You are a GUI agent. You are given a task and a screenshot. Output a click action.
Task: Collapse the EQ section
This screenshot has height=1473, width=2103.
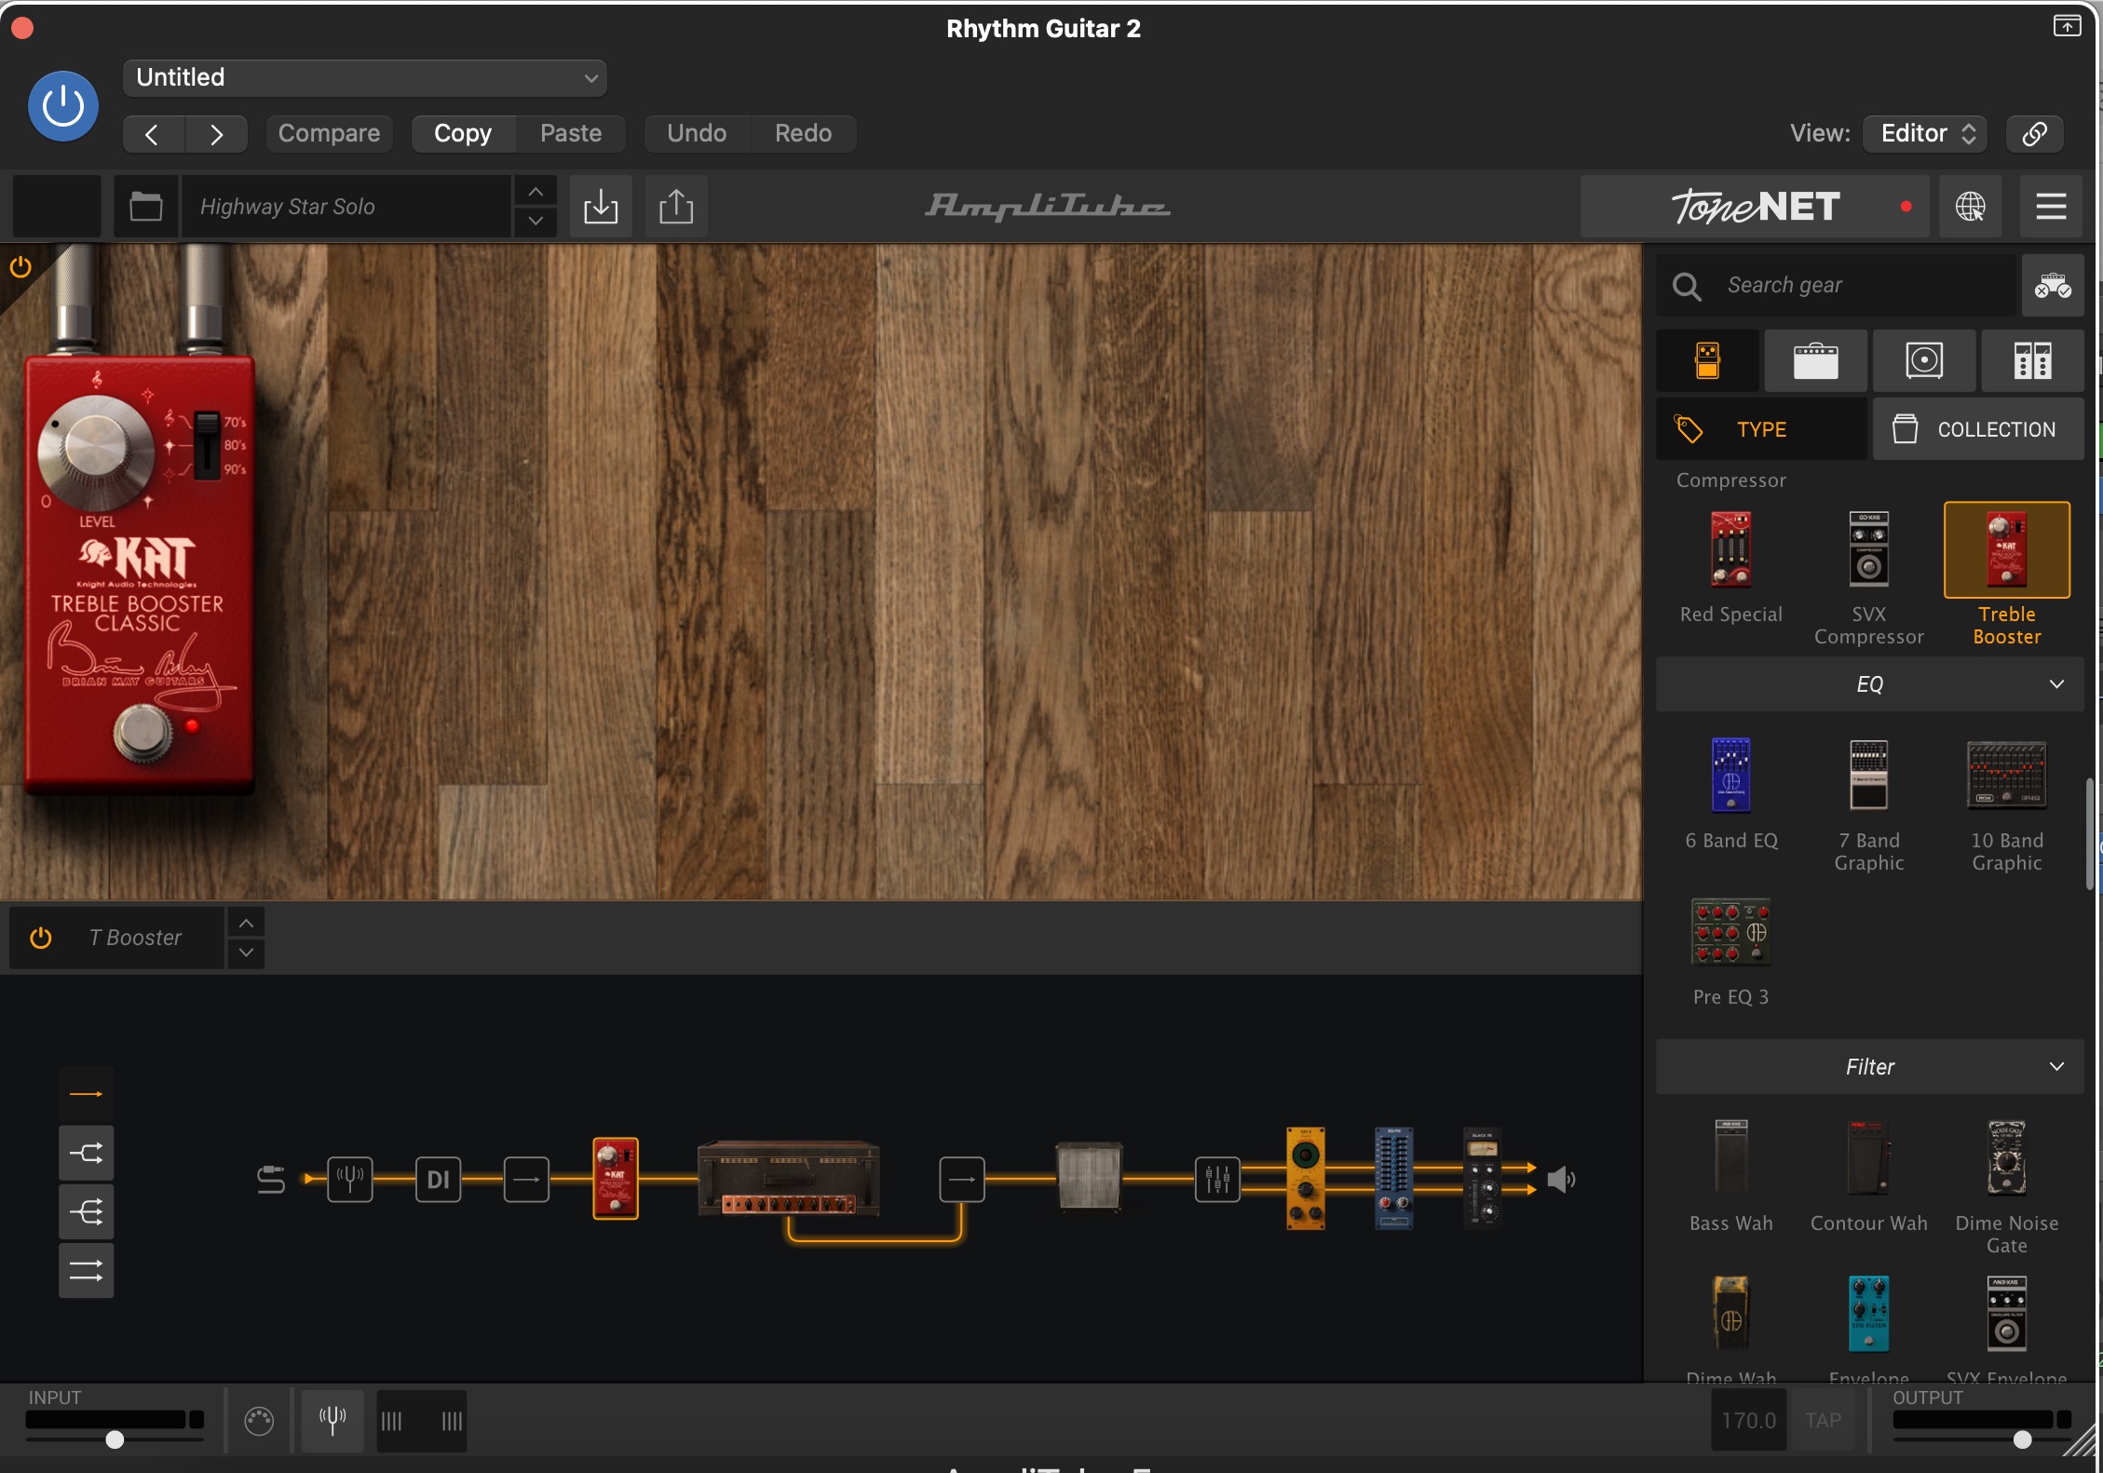[1869, 685]
